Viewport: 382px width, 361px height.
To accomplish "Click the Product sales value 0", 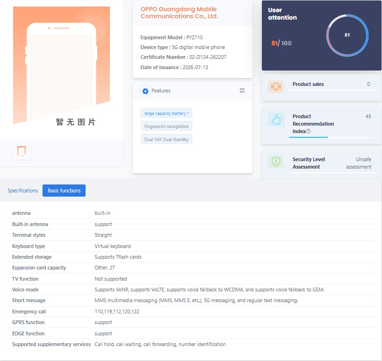I will point(368,84).
